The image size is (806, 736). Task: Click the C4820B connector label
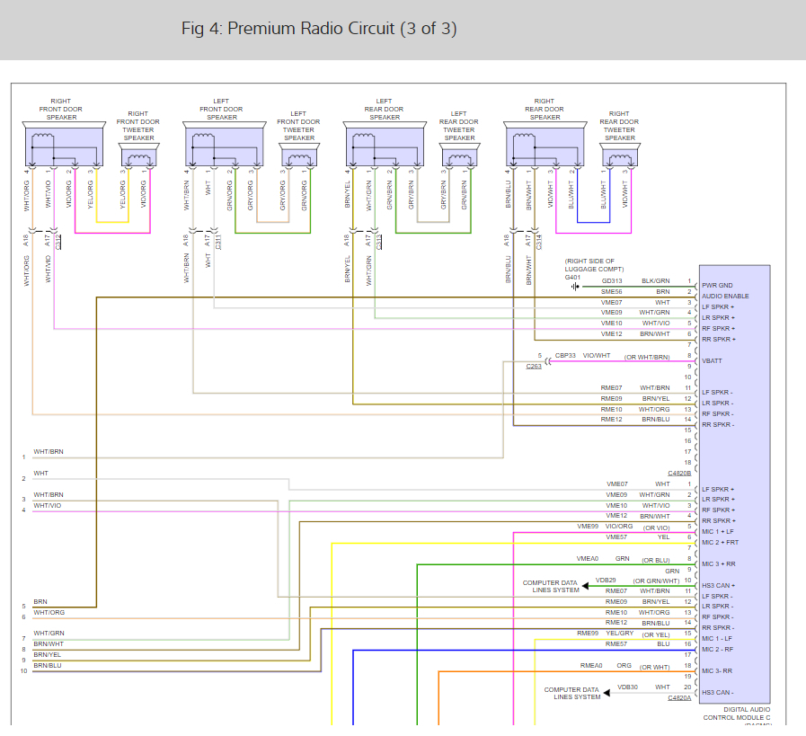pyautogui.click(x=679, y=473)
